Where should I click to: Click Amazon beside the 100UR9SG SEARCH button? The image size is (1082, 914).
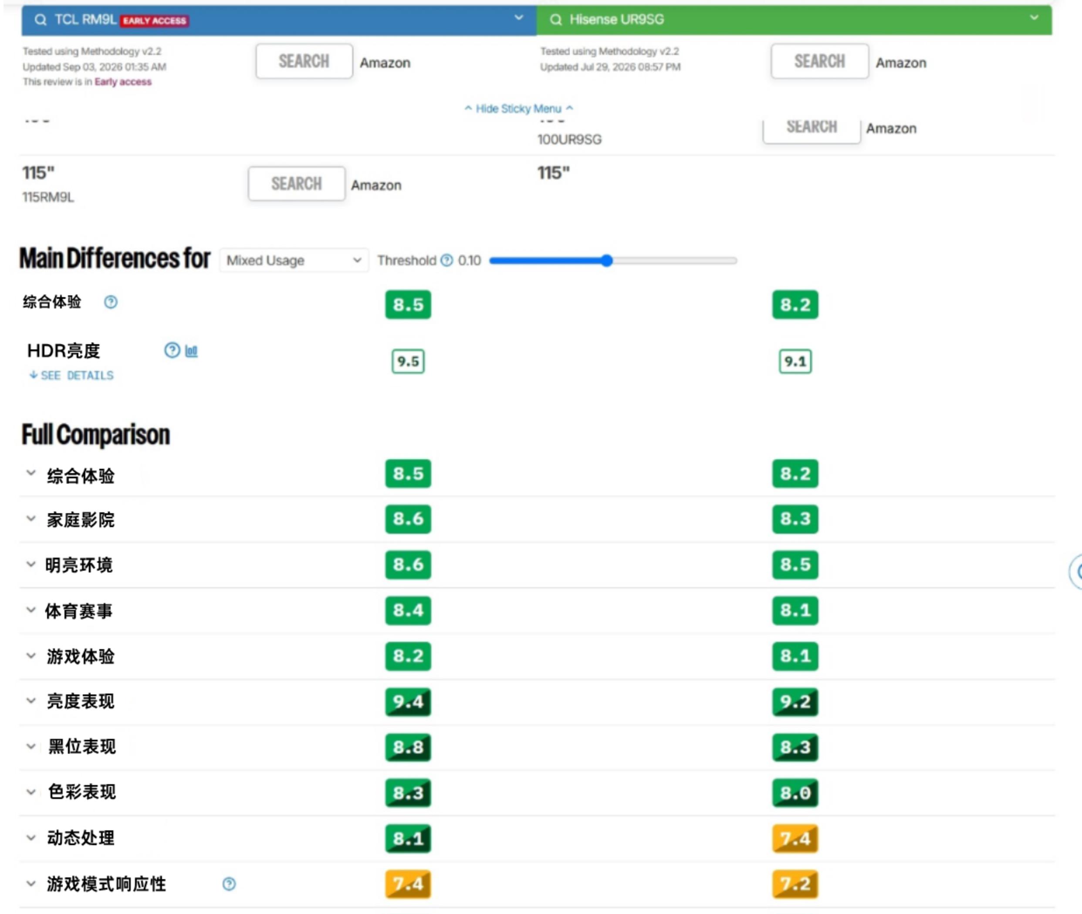[x=891, y=128]
